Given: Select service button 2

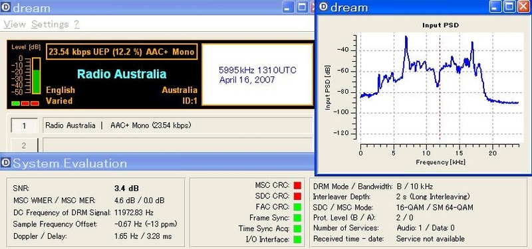Looking at the screenshot, I should click(x=24, y=145).
